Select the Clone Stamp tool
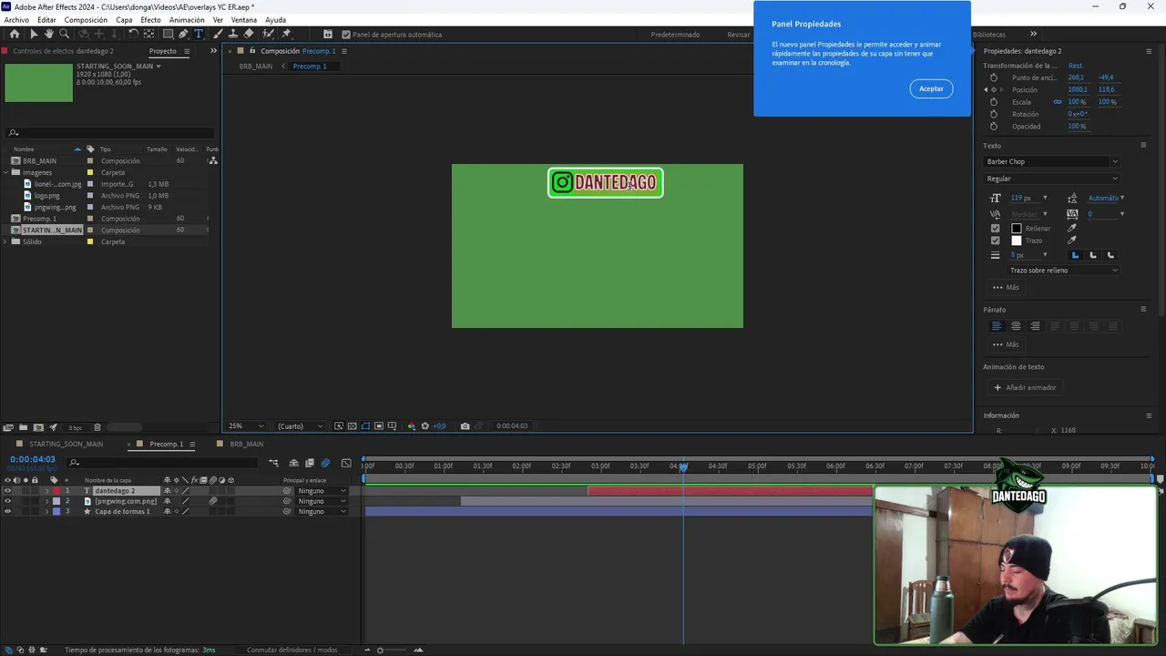This screenshot has width=1166, height=656. click(x=232, y=34)
